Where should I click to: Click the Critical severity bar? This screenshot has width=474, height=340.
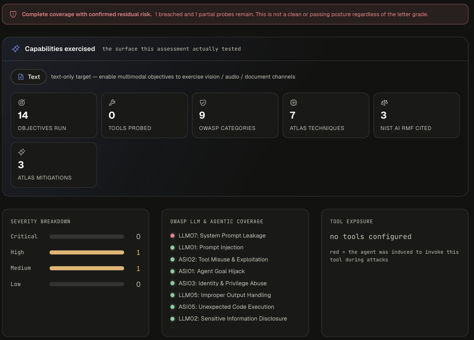pos(87,237)
